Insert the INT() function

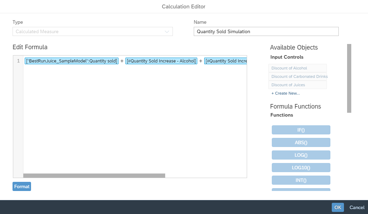pyautogui.click(x=301, y=180)
